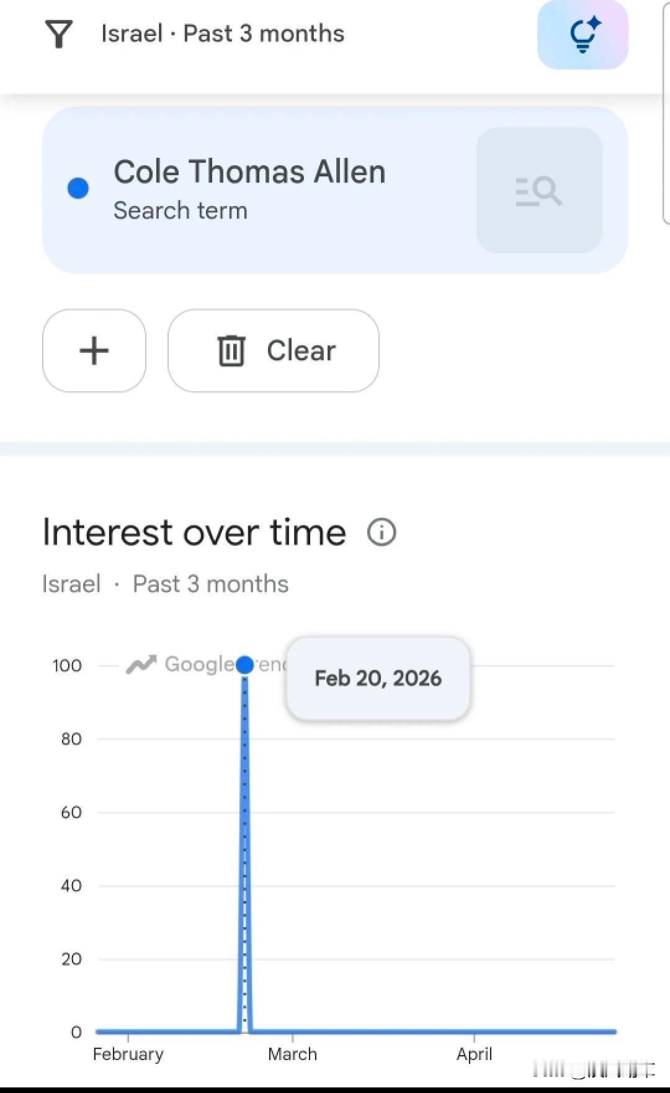Select the Cole Thomas Allen search term

(x=249, y=172)
